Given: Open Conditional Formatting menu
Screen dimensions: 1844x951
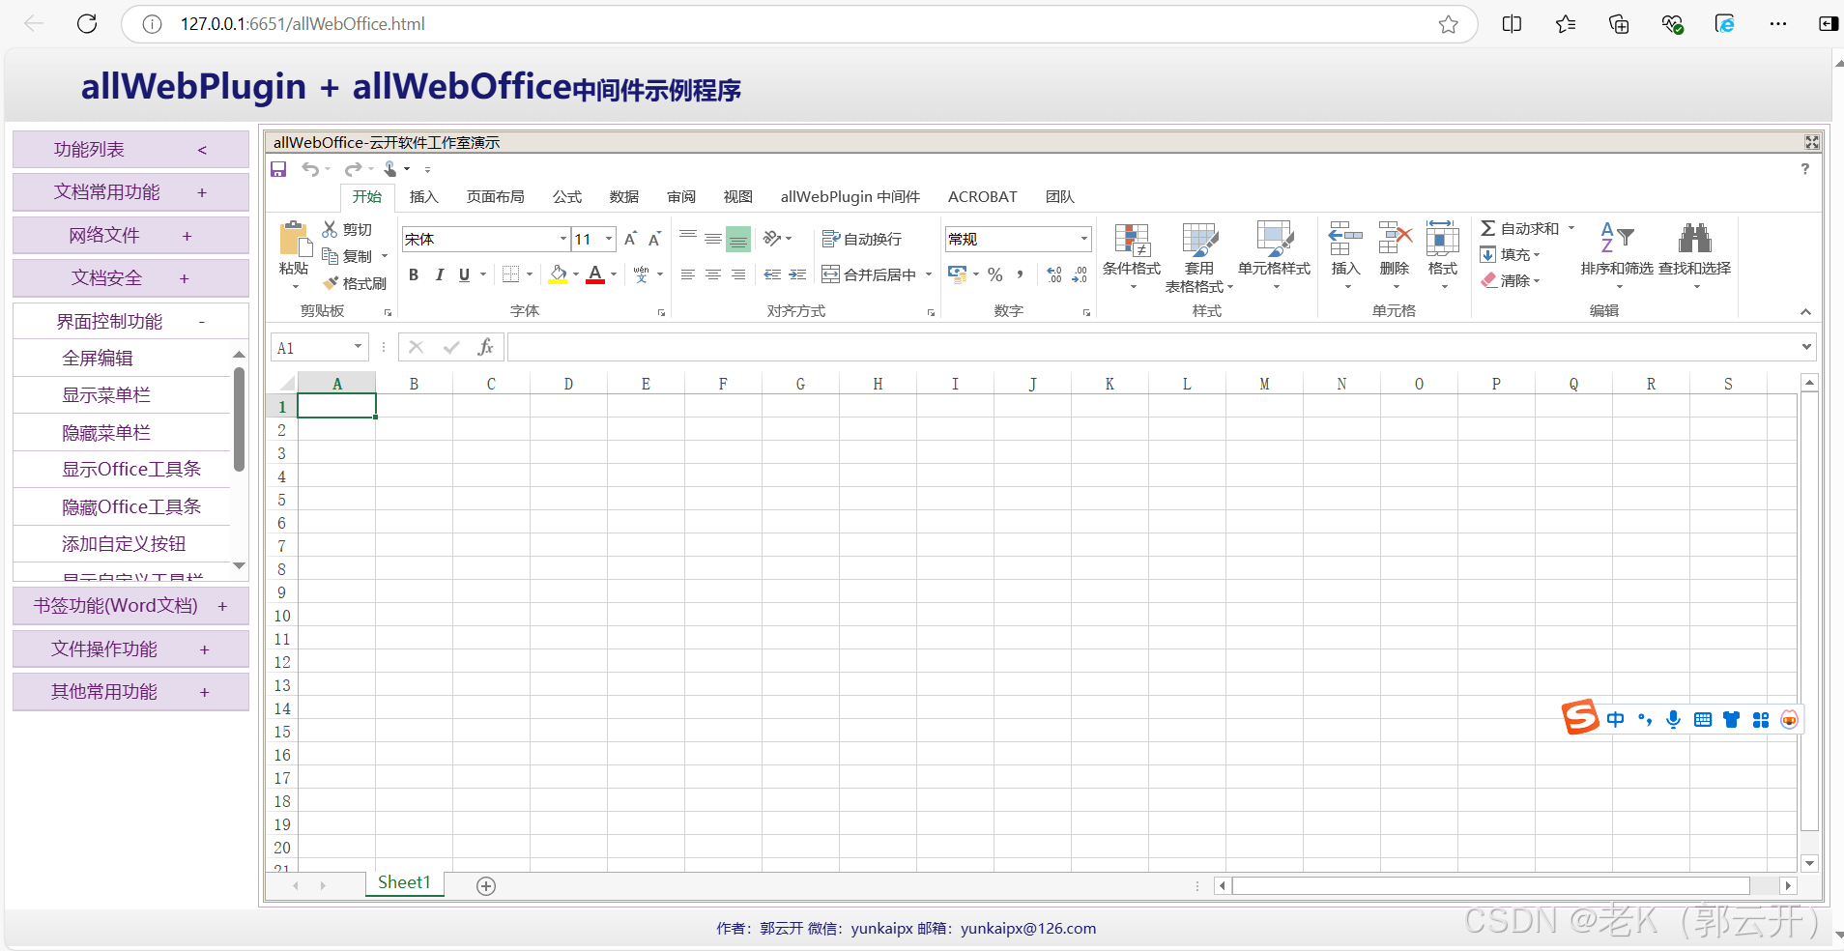Looking at the screenshot, I should coord(1132,256).
